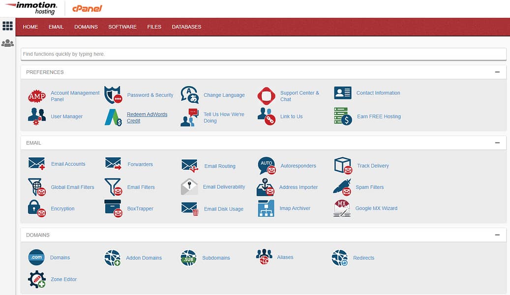
Task: Open the Autoresponders AUTO icon
Action: (x=267, y=166)
